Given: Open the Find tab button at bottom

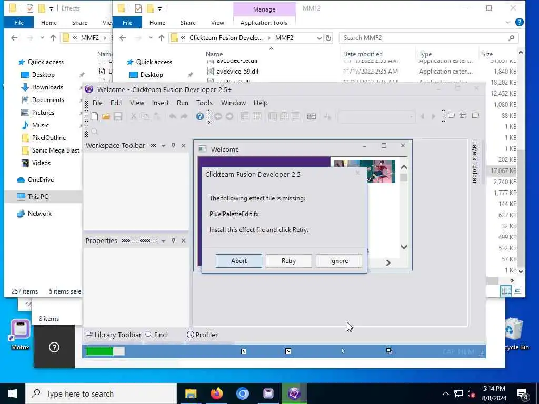Looking at the screenshot, I should pyautogui.click(x=156, y=335).
